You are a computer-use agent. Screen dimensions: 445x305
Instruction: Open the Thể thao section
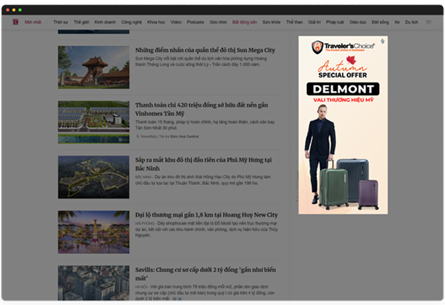pos(294,22)
